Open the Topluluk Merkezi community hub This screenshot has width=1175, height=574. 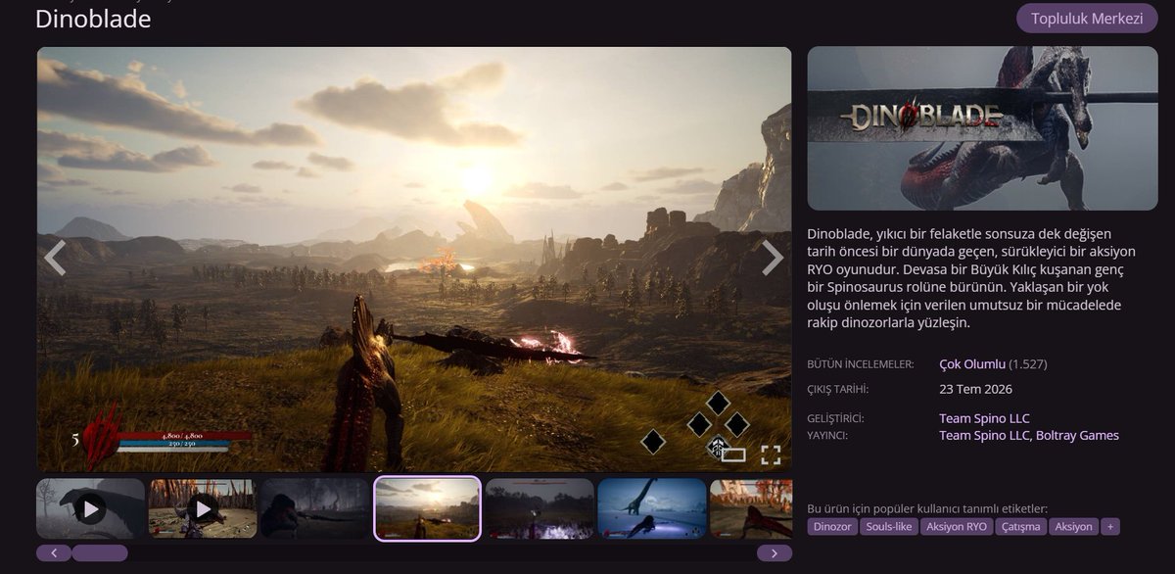coord(1087,19)
